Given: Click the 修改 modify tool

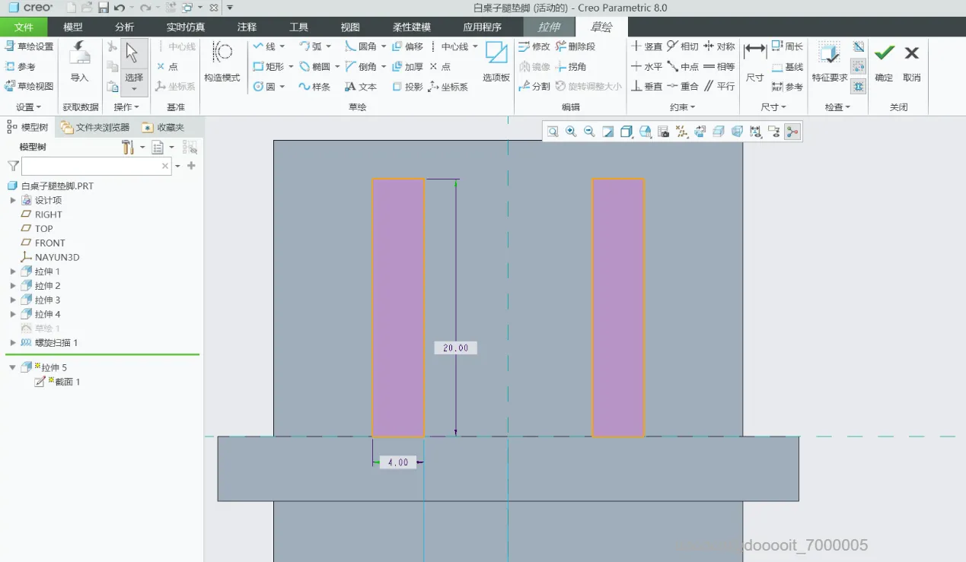Looking at the screenshot, I should click(x=534, y=46).
